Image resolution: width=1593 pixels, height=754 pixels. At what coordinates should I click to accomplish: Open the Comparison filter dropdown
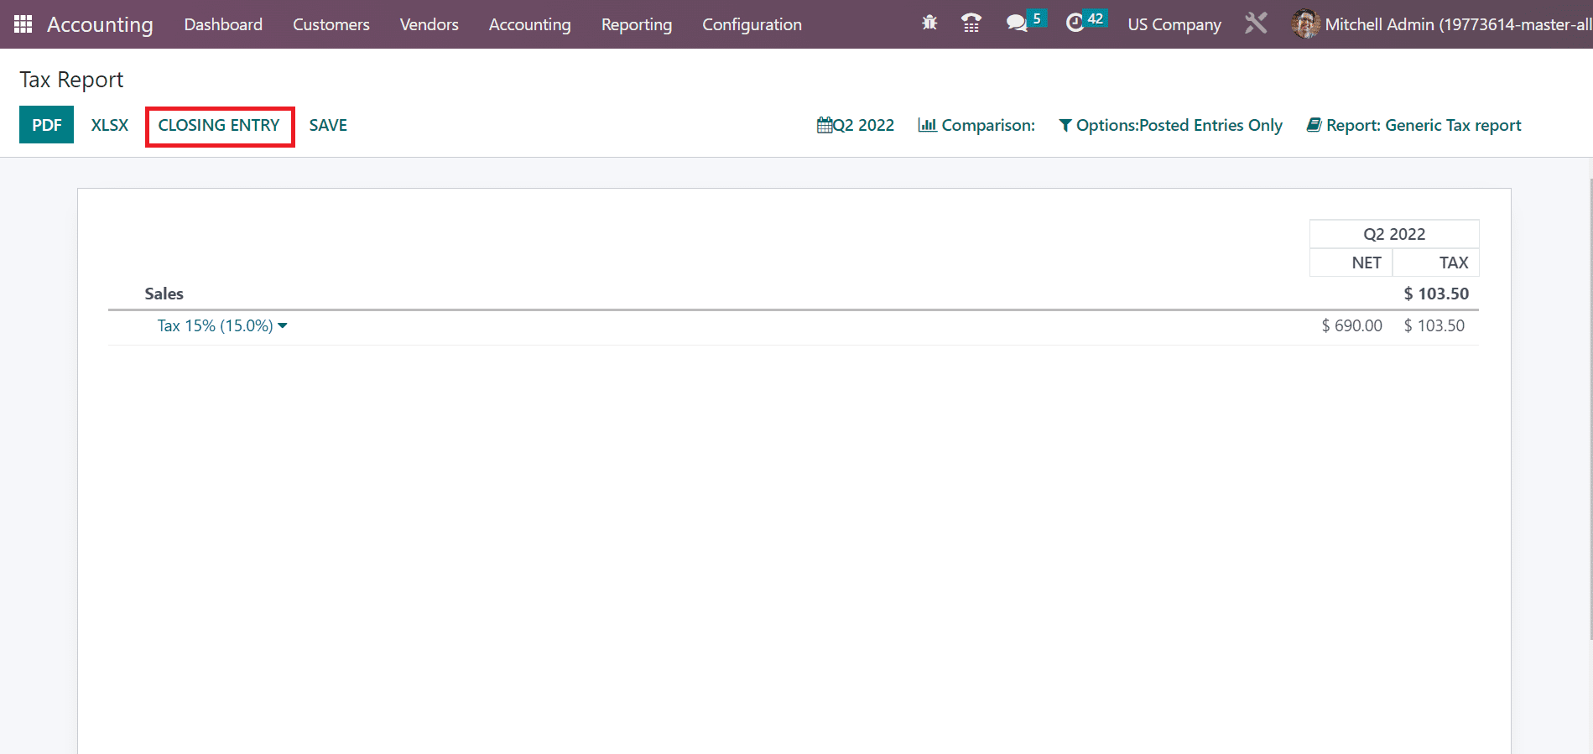click(x=976, y=125)
